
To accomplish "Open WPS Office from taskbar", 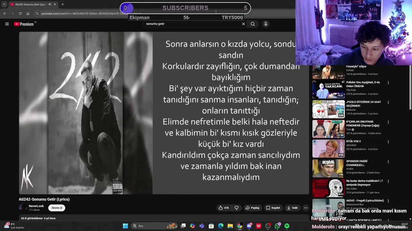I will 258,226.
